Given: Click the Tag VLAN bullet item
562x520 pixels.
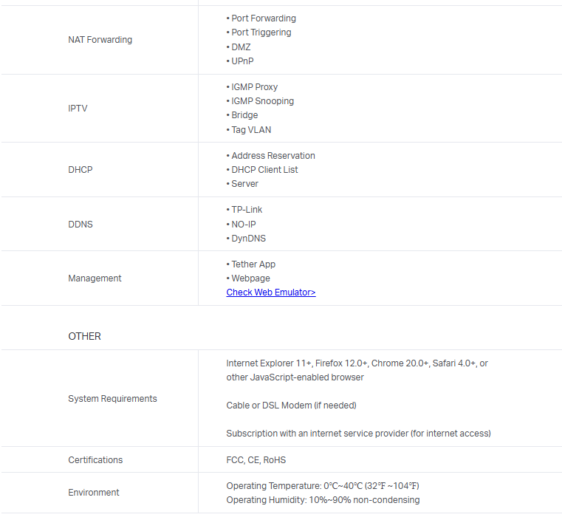Looking at the screenshot, I should [250, 130].
